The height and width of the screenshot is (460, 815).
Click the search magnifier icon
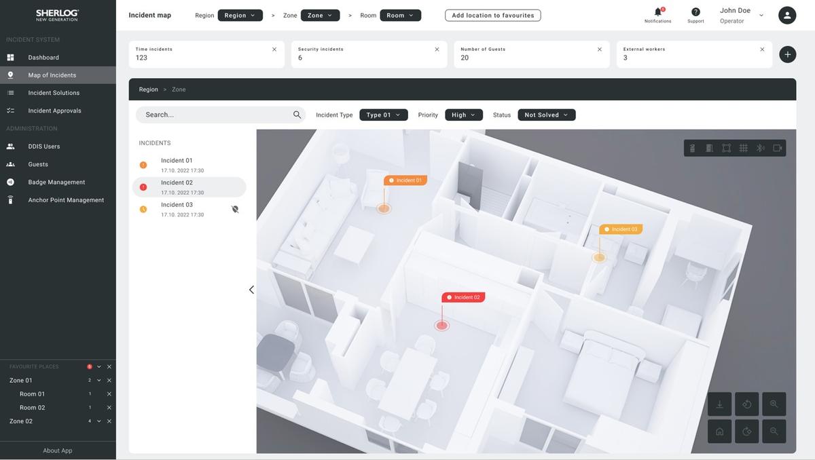coord(297,115)
